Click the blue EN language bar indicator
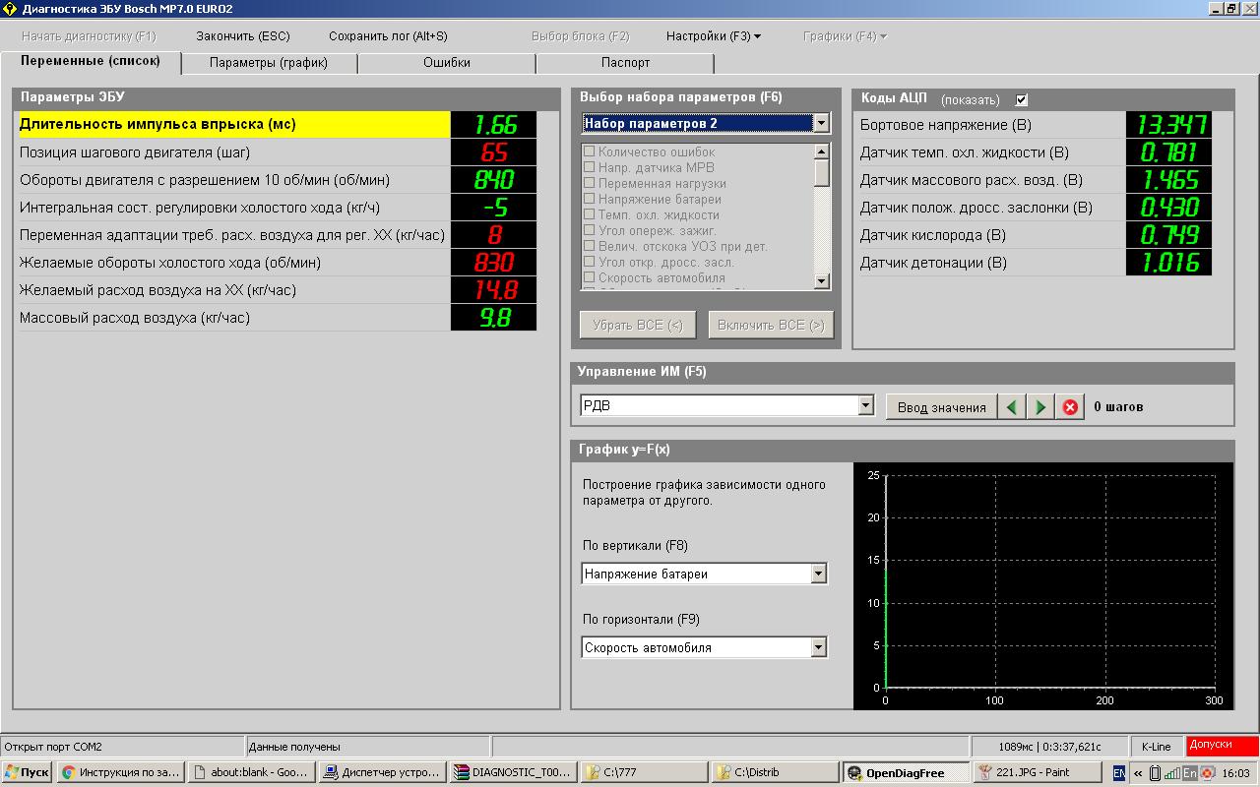Viewport: 1260px width, 787px height. pos(1118,773)
